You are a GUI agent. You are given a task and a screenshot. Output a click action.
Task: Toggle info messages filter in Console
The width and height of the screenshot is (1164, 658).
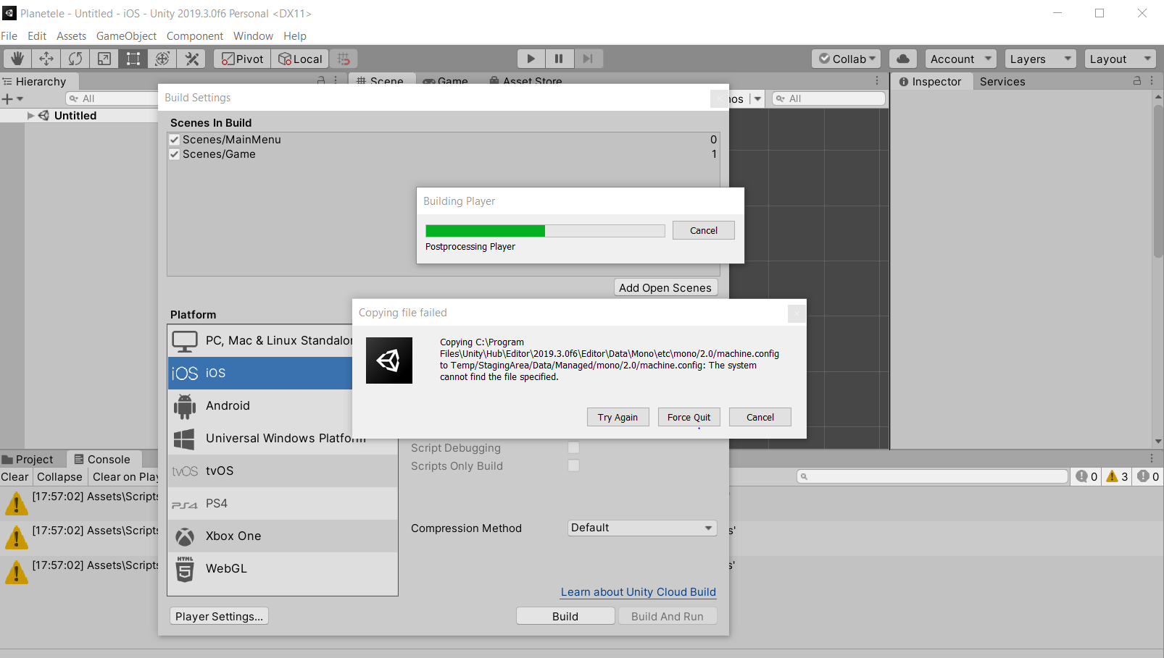pos(1086,476)
